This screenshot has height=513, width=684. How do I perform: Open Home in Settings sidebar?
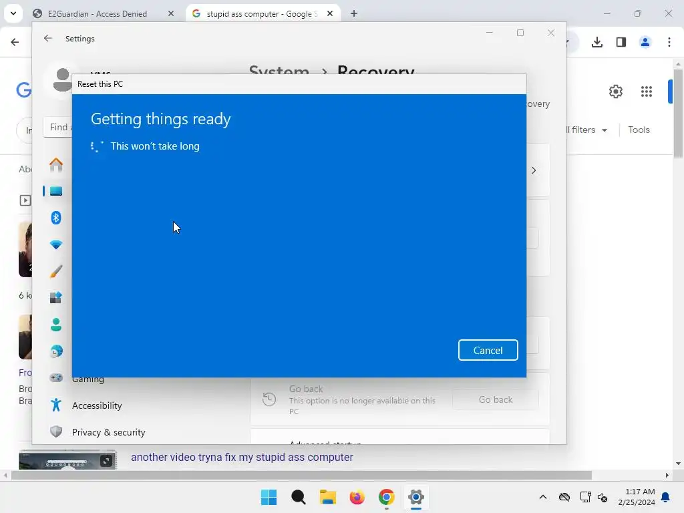pyautogui.click(x=56, y=164)
